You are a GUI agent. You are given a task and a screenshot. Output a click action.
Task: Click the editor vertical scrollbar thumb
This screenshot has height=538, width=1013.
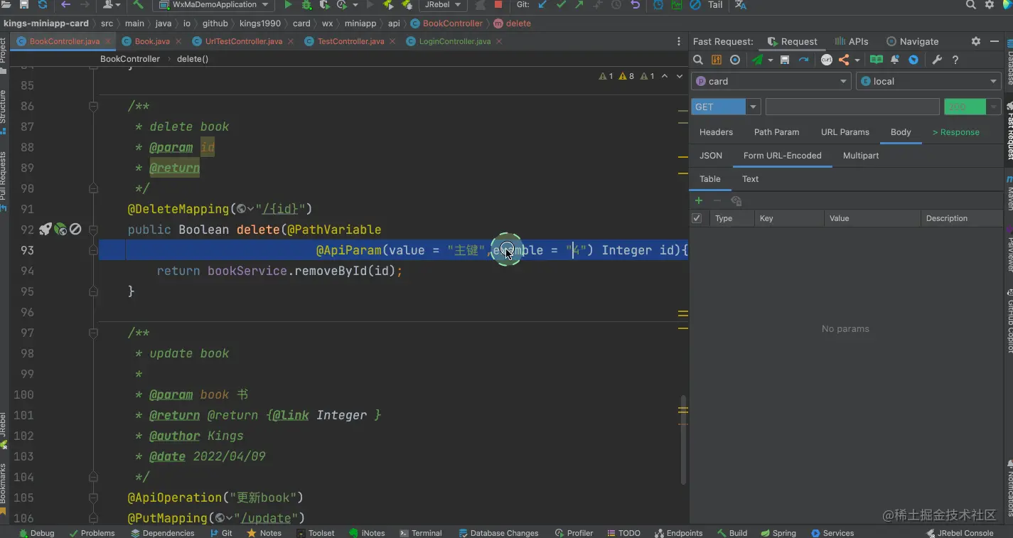click(x=684, y=439)
